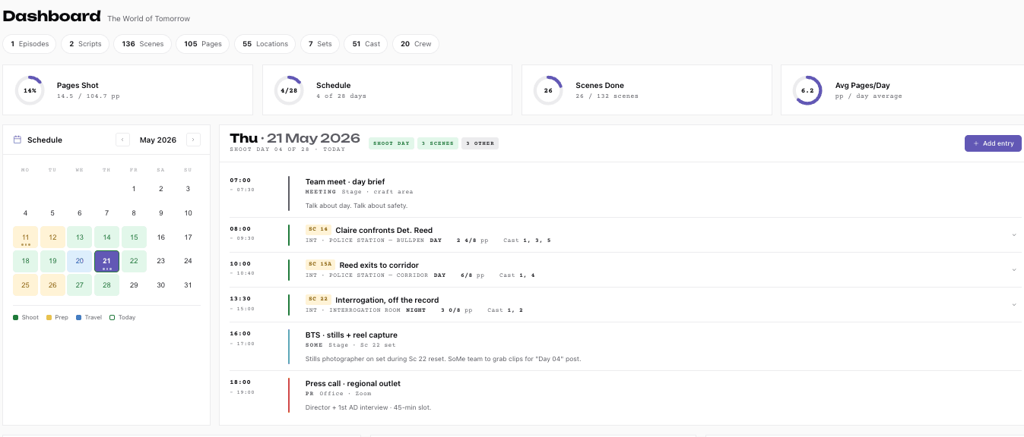The image size is (1024, 437).
Task: Expand the Claire confronts Det. Reed scene
Action: pyautogui.click(x=1013, y=234)
